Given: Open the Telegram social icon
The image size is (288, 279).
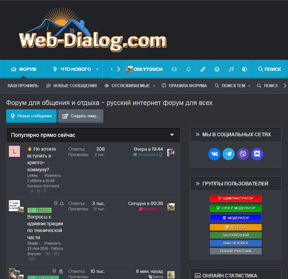Looking at the screenshot, I should (229, 154).
